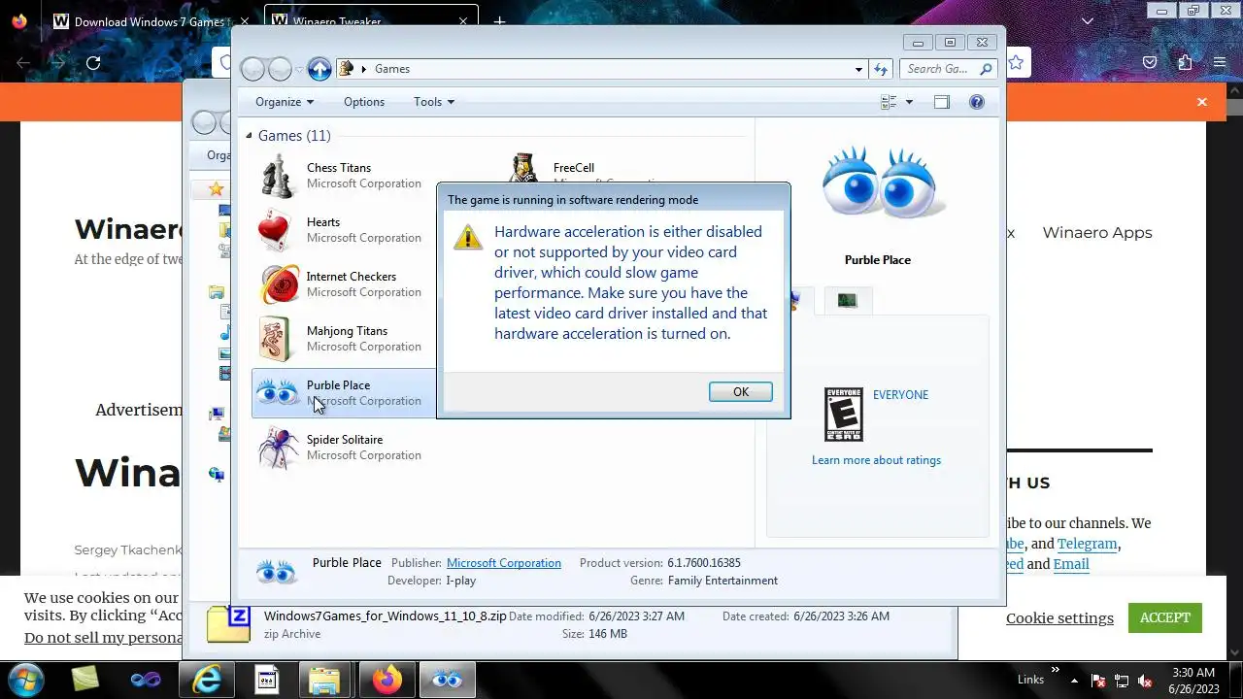Click the Purble Place taskbar button
Viewport: 1243px width, 699px height.
[448, 680]
